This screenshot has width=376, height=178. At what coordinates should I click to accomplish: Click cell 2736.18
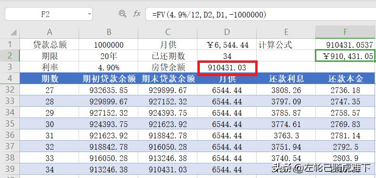[x=345, y=90]
